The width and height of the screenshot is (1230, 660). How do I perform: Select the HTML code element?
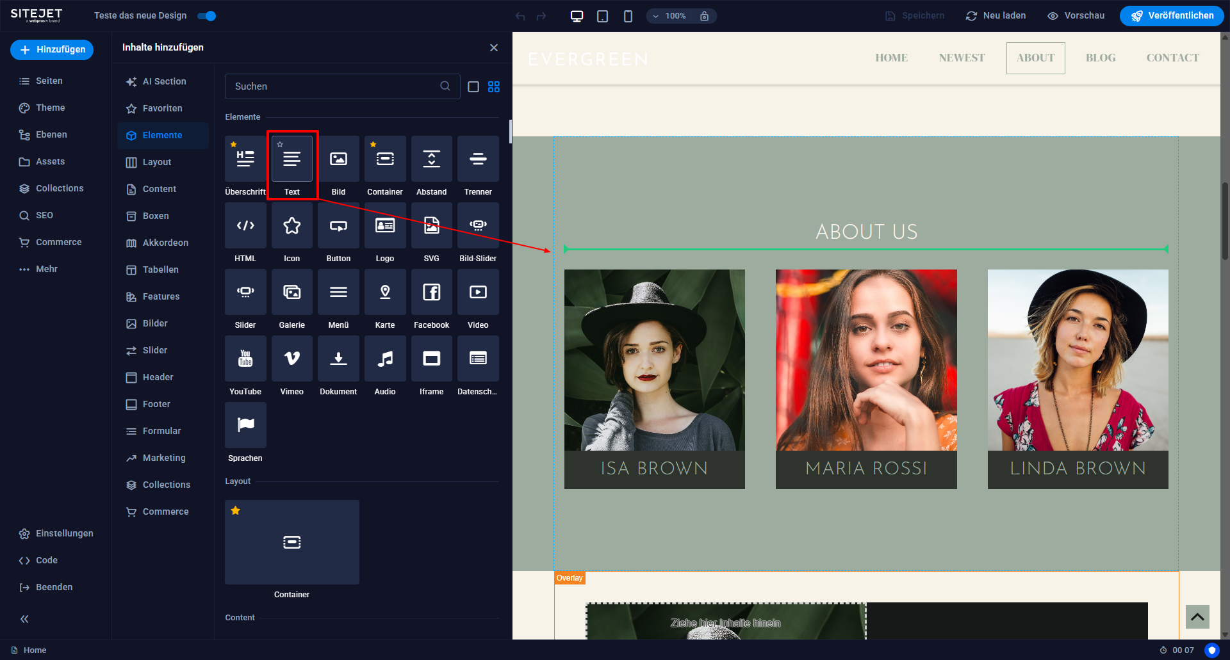245,225
